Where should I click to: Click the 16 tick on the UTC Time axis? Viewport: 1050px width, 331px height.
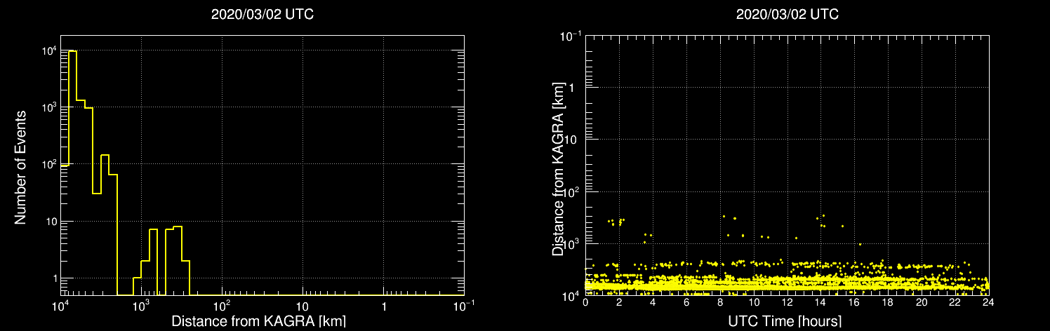click(854, 303)
